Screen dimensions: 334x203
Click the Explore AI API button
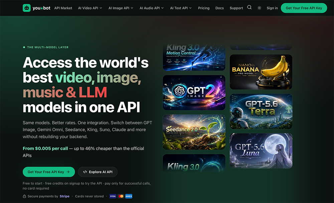point(98,172)
